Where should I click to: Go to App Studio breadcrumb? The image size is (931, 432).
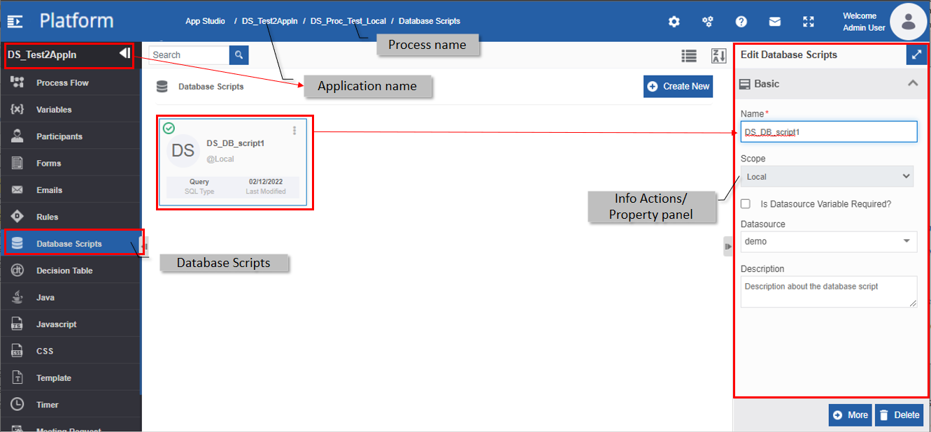click(x=205, y=21)
